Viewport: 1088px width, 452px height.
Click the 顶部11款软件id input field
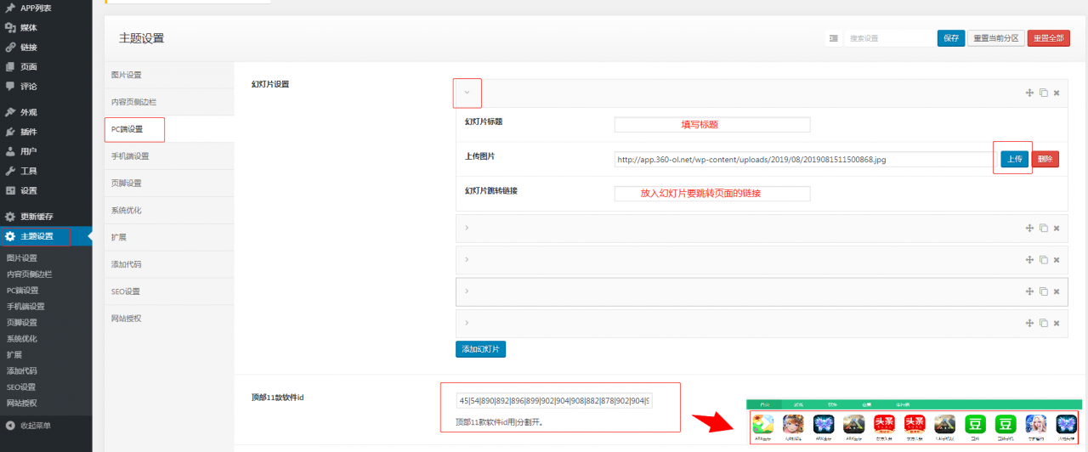tap(554, 401)
